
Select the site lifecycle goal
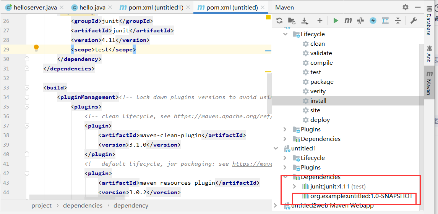pos(315,110)
